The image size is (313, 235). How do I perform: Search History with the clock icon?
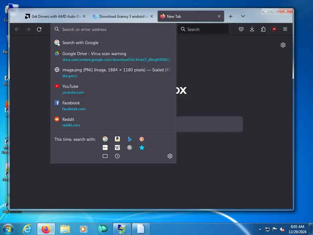[x=117, y=156]
